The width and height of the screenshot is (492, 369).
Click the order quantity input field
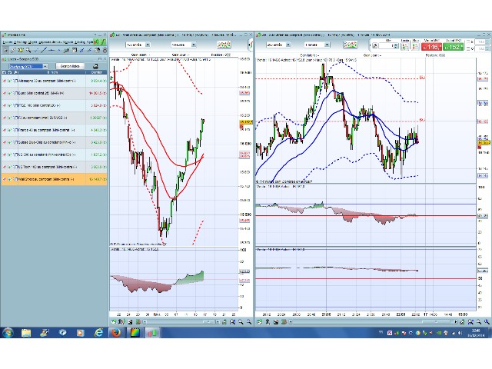pos(386,46)
